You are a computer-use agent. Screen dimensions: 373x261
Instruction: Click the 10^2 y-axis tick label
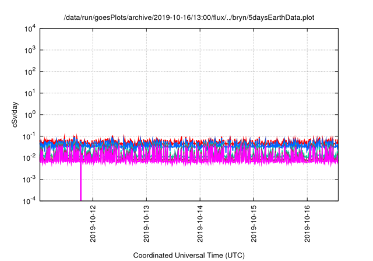click(x=29, y=72)
